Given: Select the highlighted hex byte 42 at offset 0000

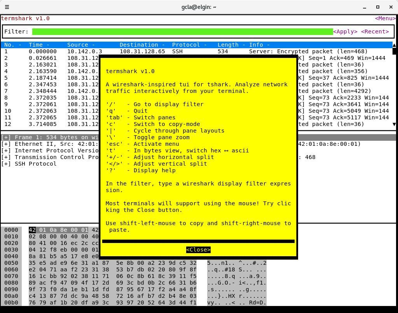Looking at the screenshot, I should coord(32,230).
